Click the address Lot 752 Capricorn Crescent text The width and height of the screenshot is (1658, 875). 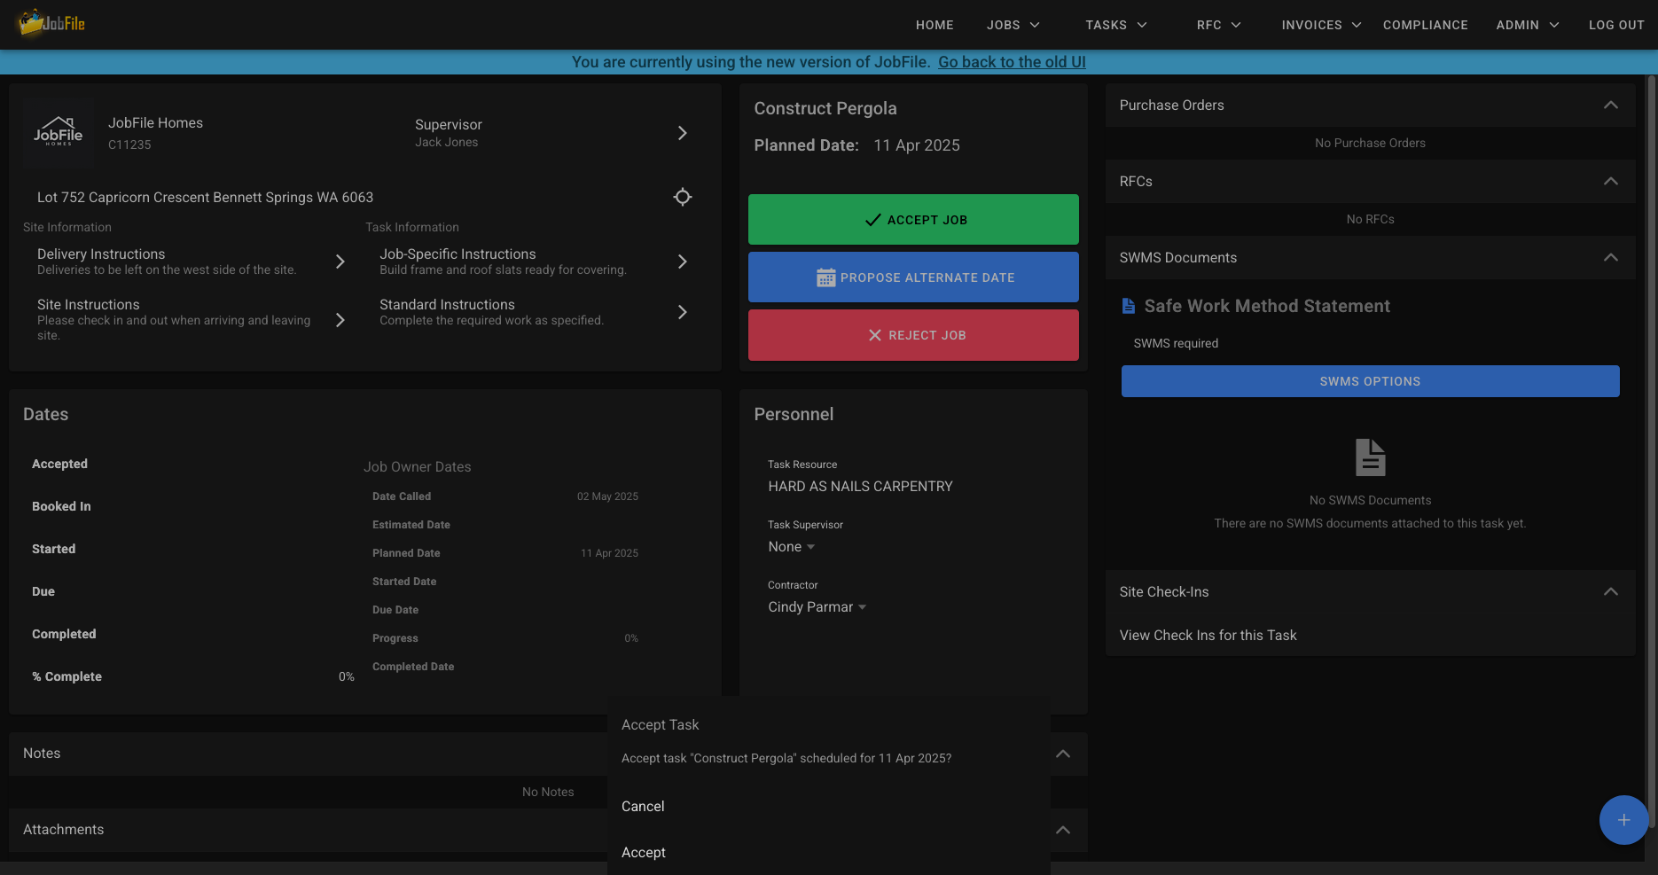coord(205,198)
